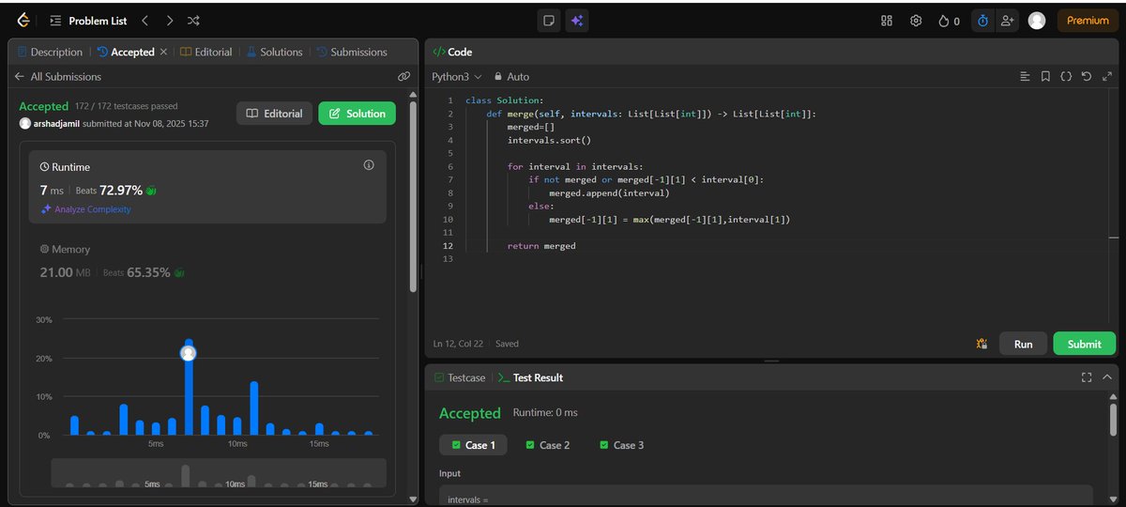Switch to the Testcase tab

coord(460,377)
